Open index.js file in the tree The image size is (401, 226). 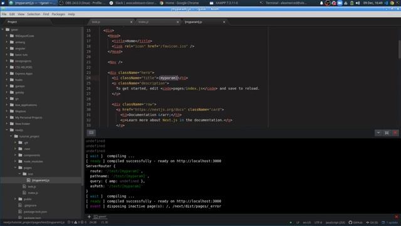pyautogui.click(x=33, y=193)
